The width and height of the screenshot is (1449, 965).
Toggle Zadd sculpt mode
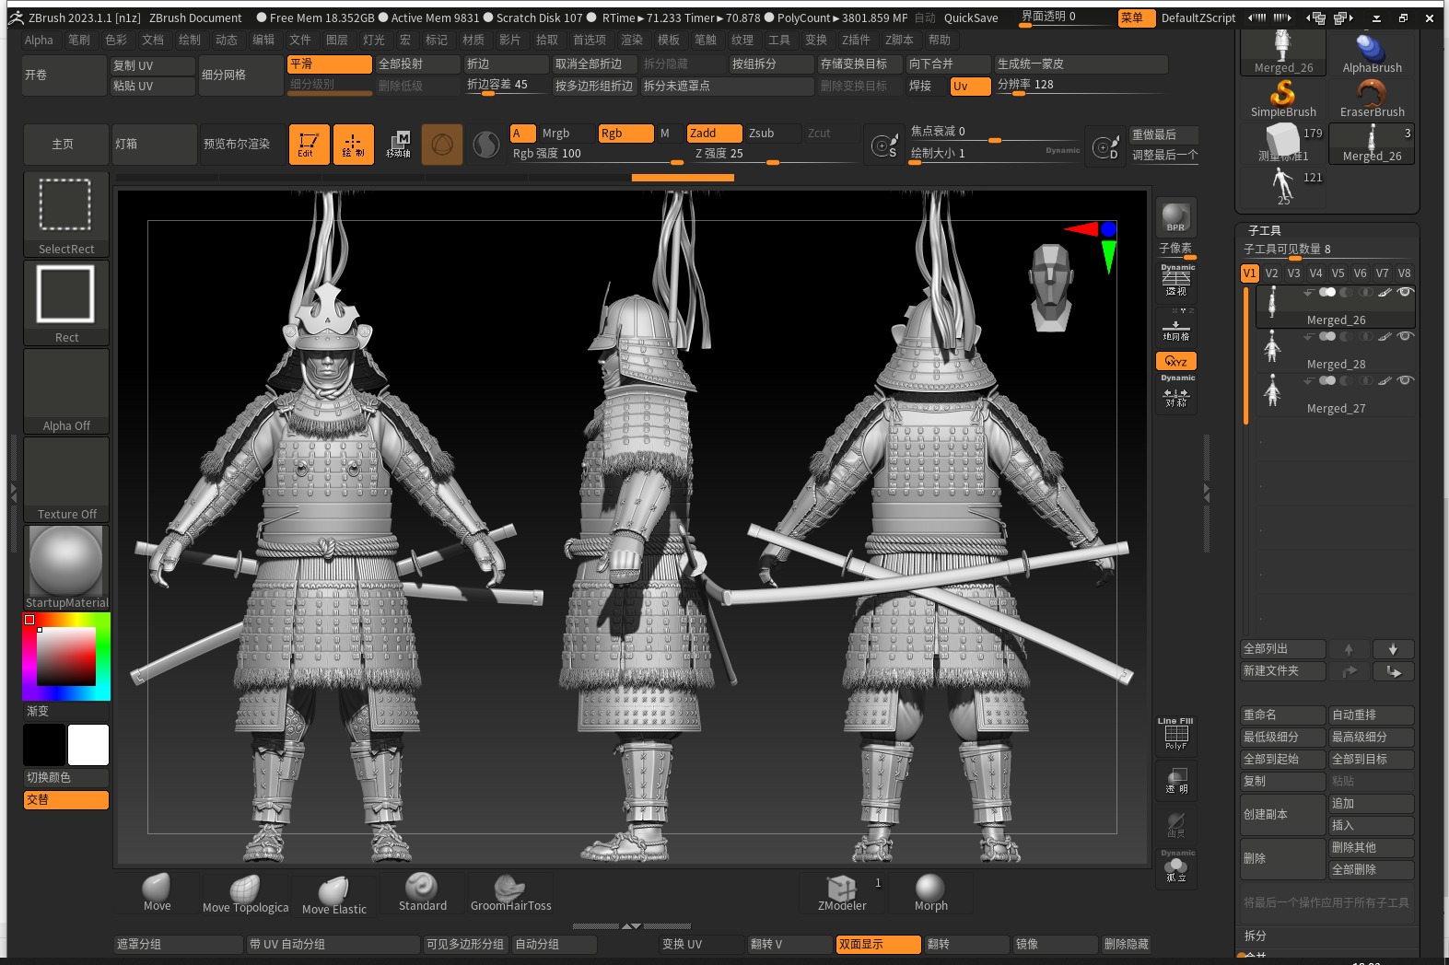click(x=714, y=134)
